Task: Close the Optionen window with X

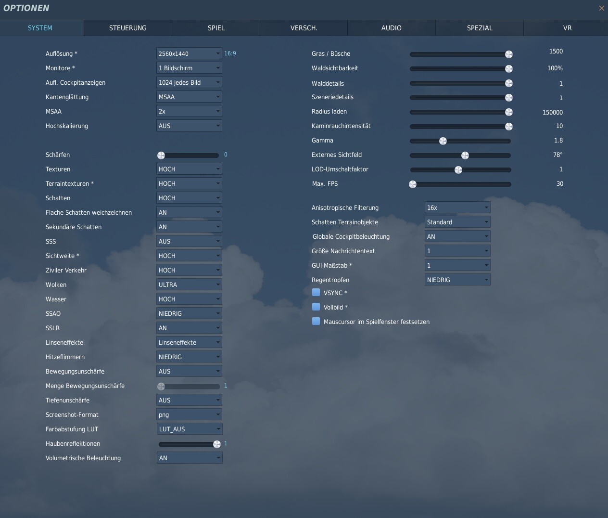Action: pyautogui.click(x=601, y=8)
